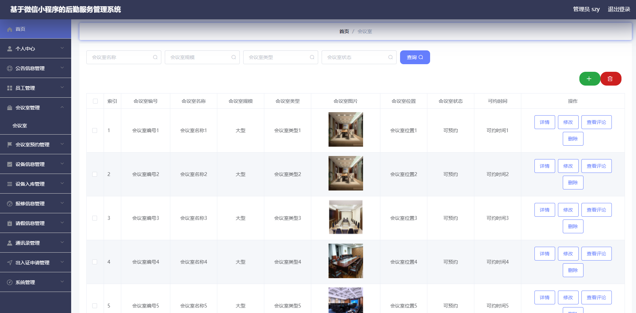Open the 通讯录管理 menu label
The image size is (636, 313).
click(28, 243)
